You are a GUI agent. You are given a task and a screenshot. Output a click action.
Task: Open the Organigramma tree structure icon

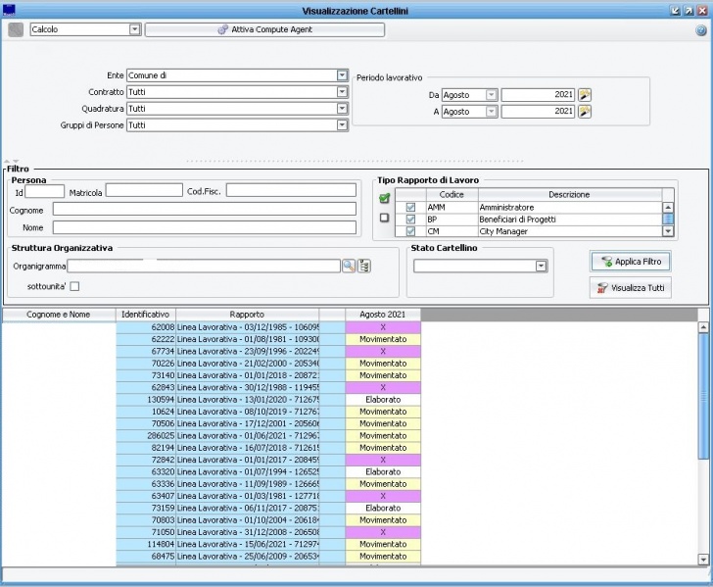(364, 266)
